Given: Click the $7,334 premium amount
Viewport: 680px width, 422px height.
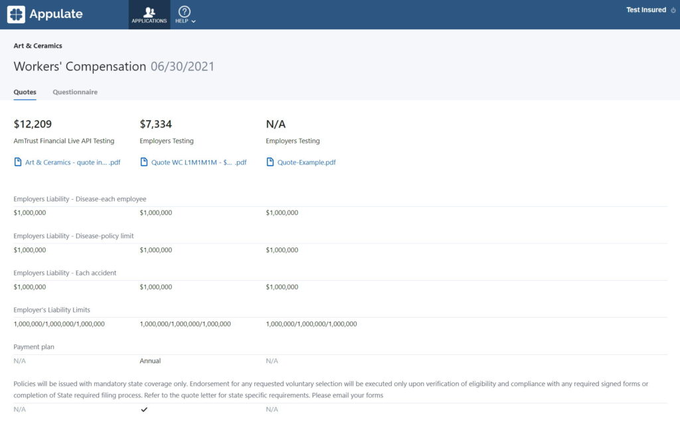Looking at the screenshot, I should tap(155, 124).
